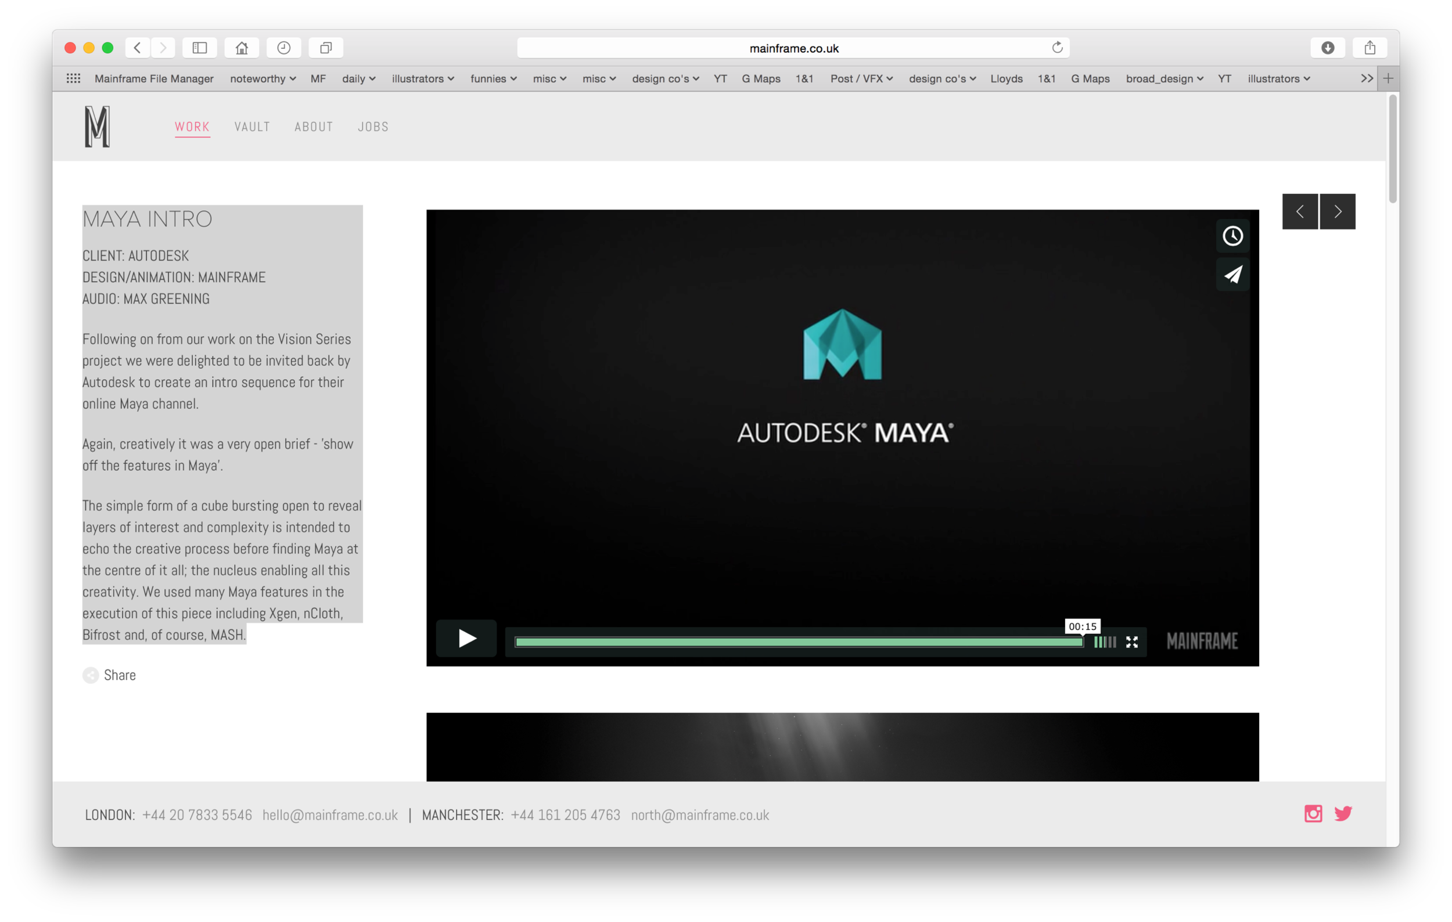Add a new tab with plus
Image resolution: width=1452 pixels, height=922 pixels.
coord(1388,78)
